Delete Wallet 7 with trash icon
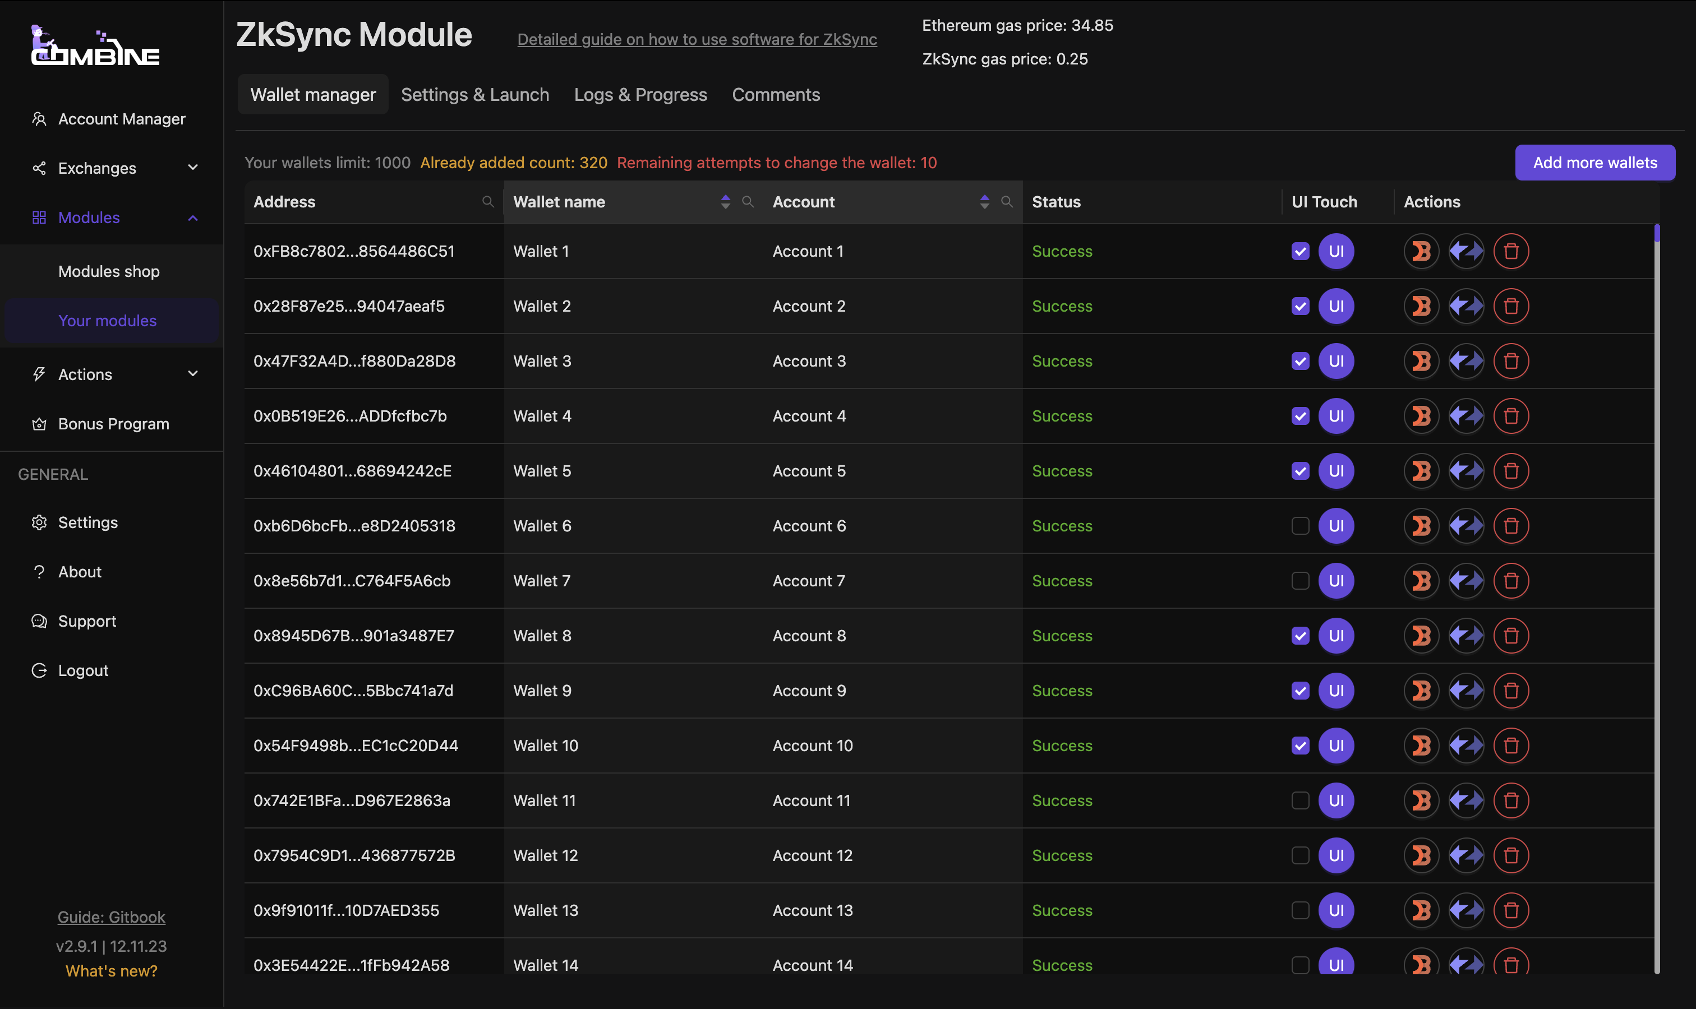The width and height of the screenshot is (1696, 1009). coord(1511,581)
